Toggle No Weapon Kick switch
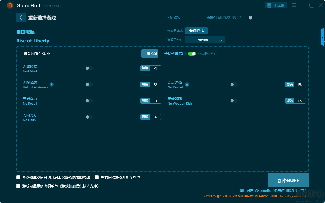 [234, 101]
